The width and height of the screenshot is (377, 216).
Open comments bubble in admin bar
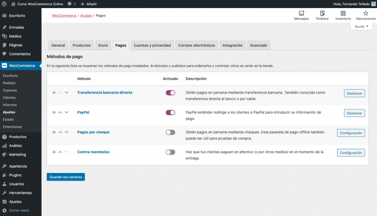click(70, 4)
